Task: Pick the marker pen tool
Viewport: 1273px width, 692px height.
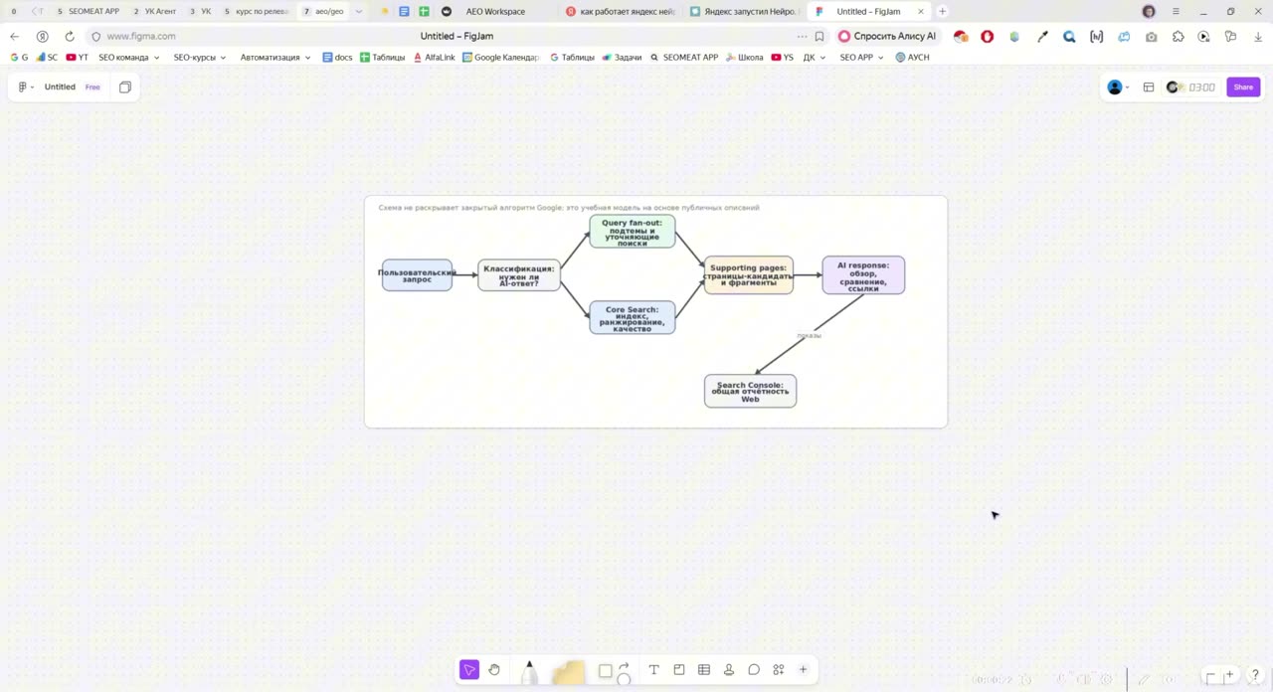Action: click(x=529, y=673)
